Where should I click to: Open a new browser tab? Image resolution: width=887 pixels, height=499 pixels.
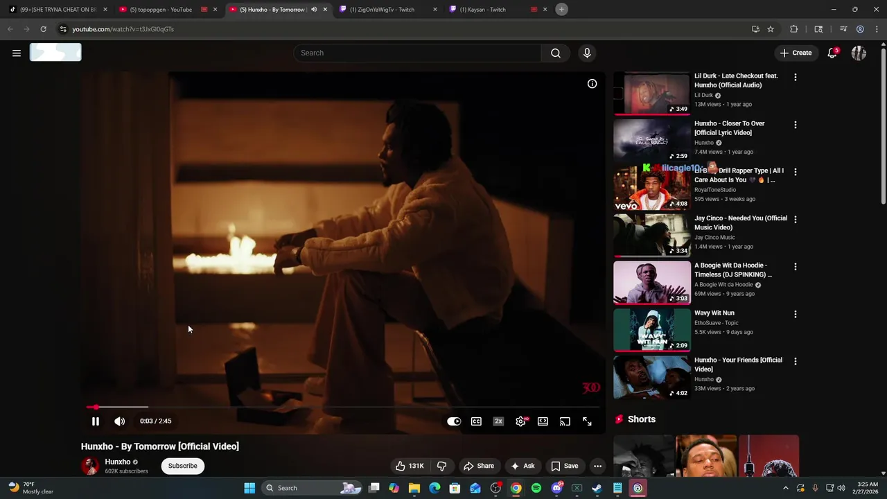pos(562,9)
